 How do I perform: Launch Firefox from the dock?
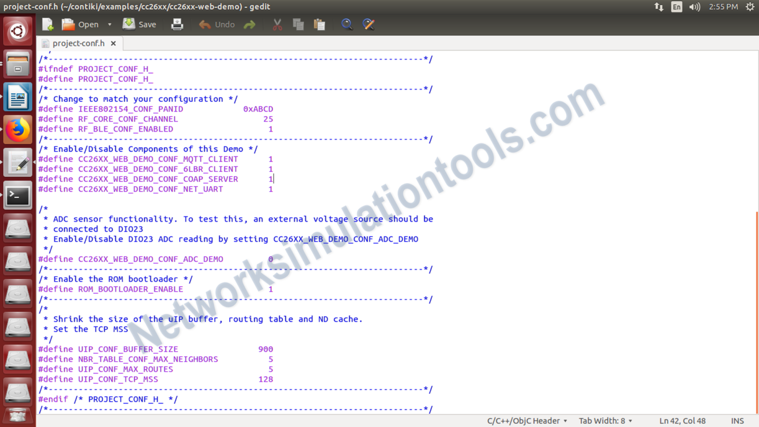click(x=18, y=129)
